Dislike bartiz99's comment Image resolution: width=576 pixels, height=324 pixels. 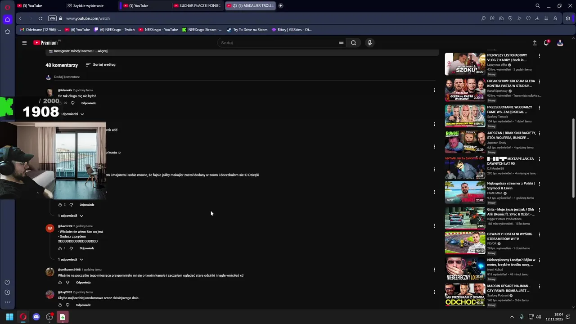click(71, 248)
